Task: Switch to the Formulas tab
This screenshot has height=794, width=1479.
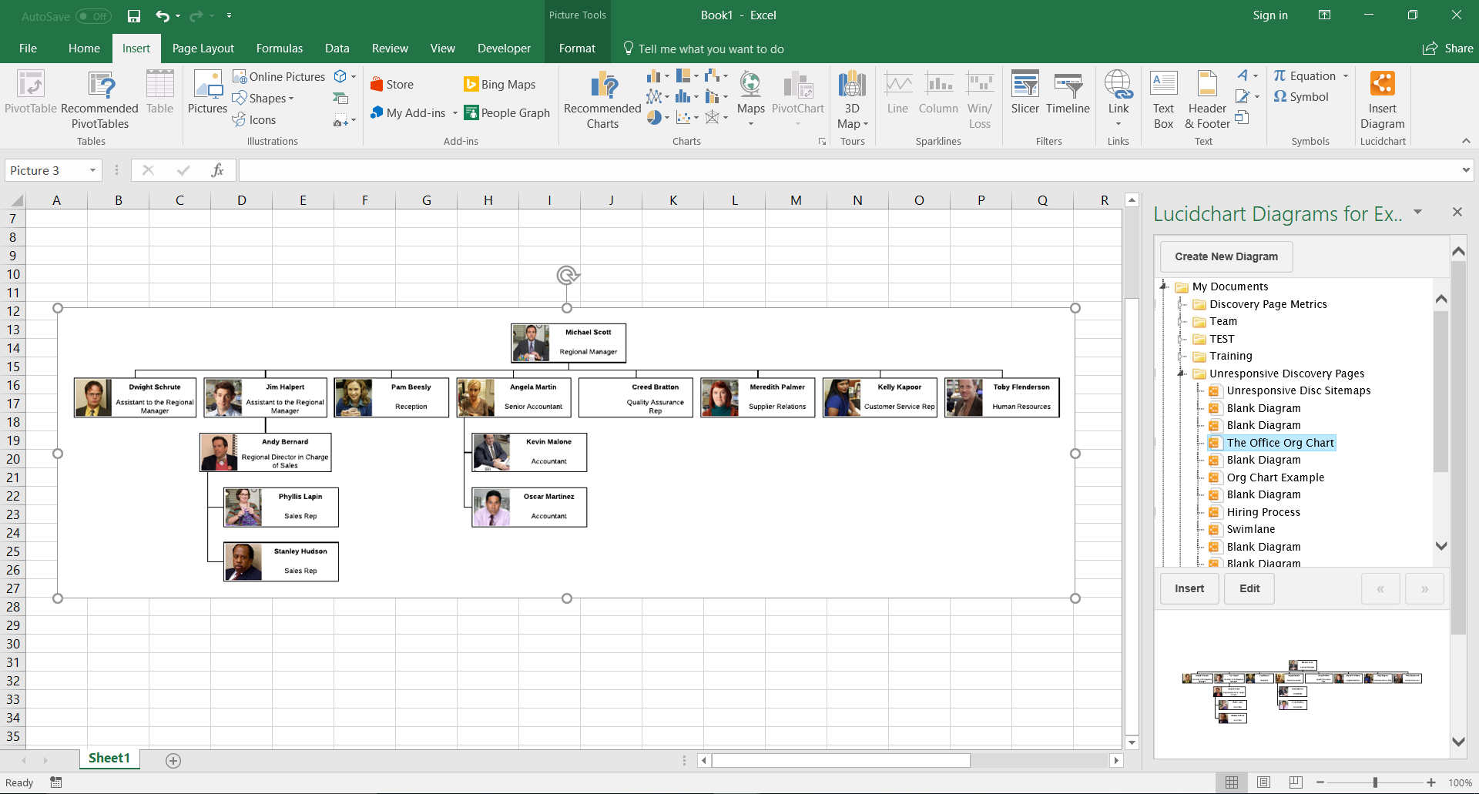Action: coord(279,49)
